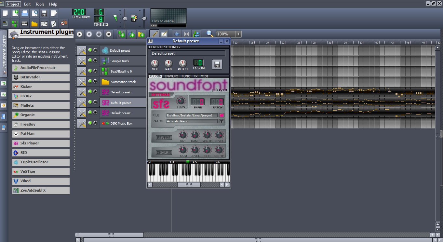Create a new project
This screenshot has width=443, height=242.
coord(5,13)
